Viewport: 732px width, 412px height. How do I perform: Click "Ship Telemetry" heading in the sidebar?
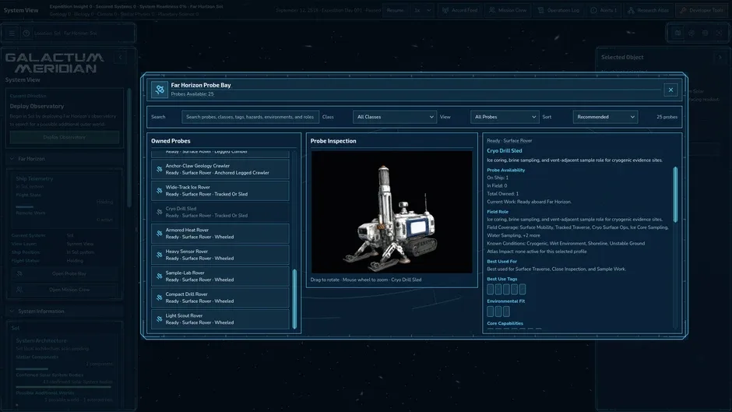coord(34,178)
